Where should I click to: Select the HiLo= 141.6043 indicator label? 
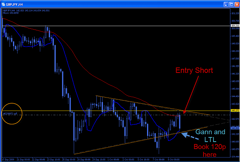(11, 13)
